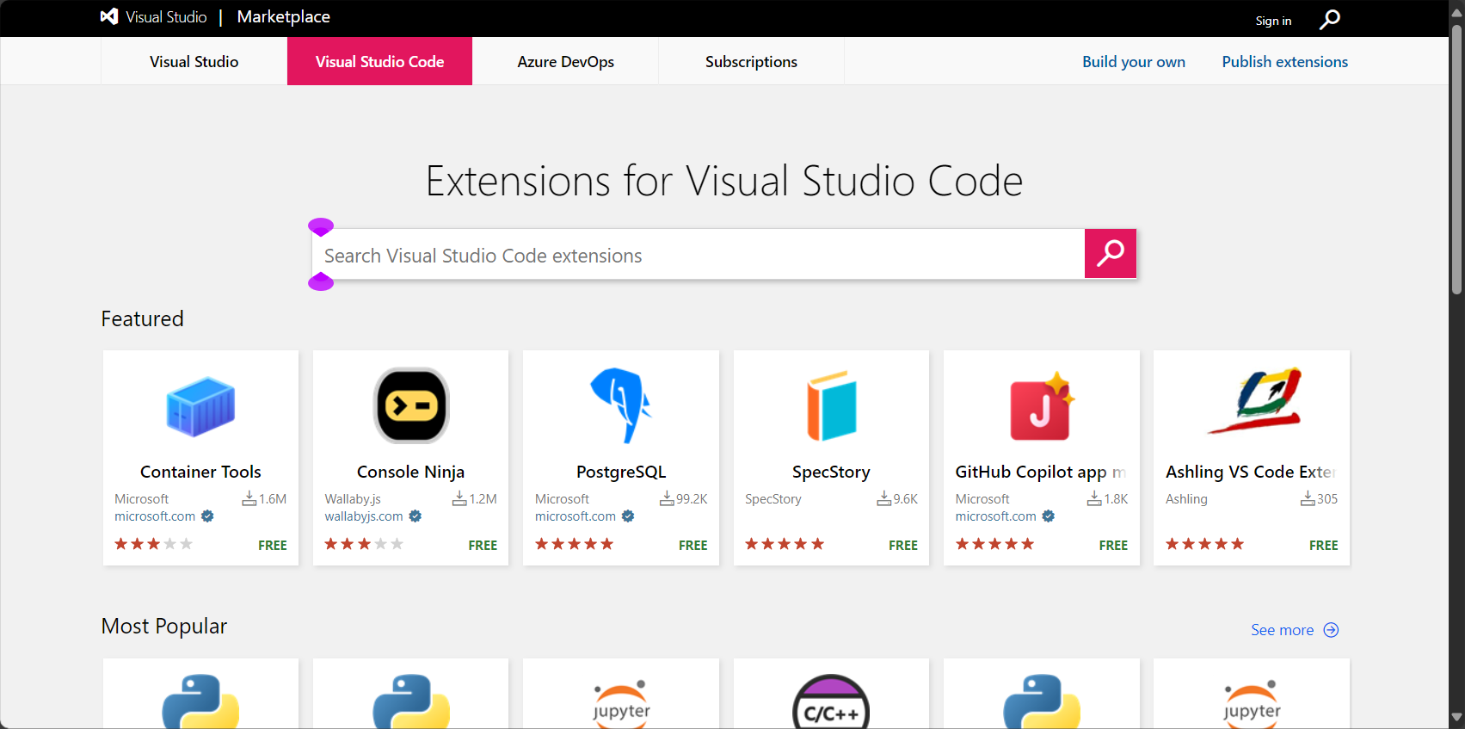Click download icon on Ashling card
Image resolution: width=1465 pixels, height=729 pixels.
coord(1308,498)
